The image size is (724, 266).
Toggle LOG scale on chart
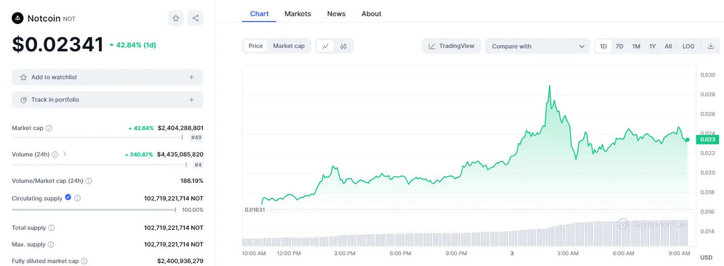point(688,46)
